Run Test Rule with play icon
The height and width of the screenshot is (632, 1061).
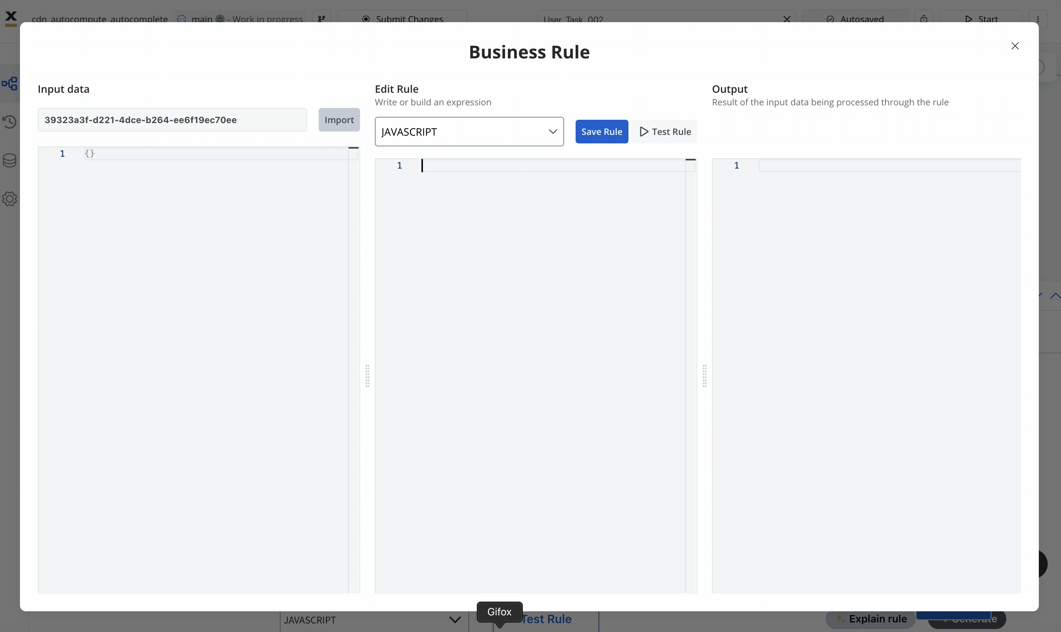point(664,132)
